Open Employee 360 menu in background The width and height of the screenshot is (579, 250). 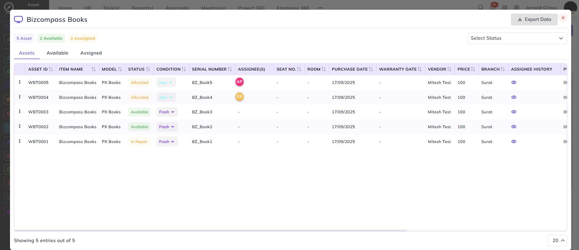pos(293,8)
